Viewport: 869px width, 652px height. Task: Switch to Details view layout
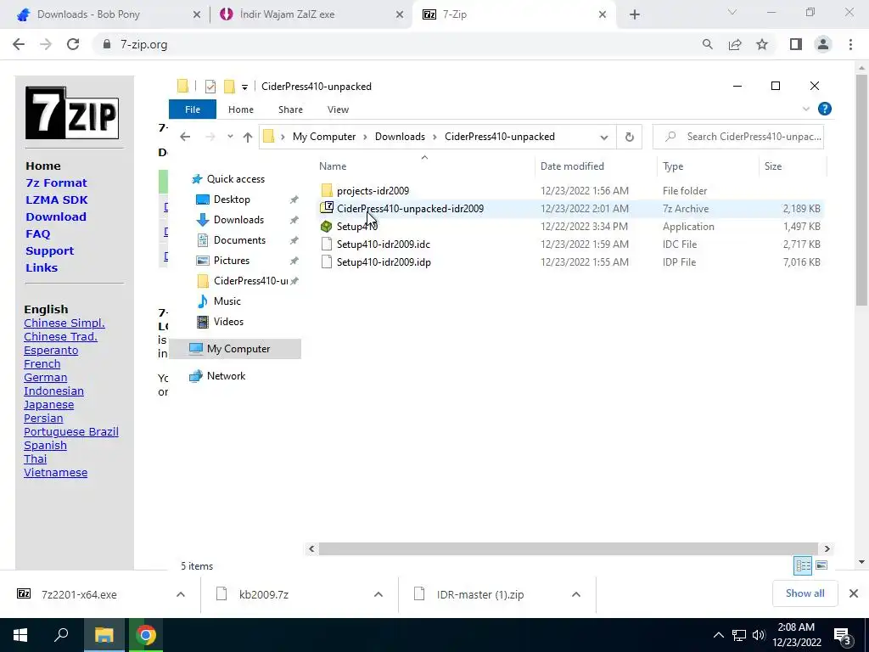[803, 565]
